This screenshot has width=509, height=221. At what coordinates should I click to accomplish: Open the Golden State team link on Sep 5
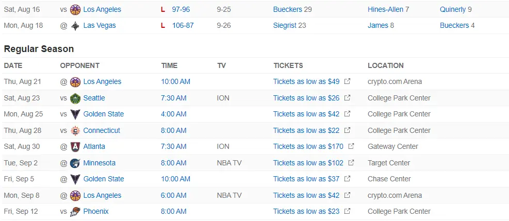[104, 179]
